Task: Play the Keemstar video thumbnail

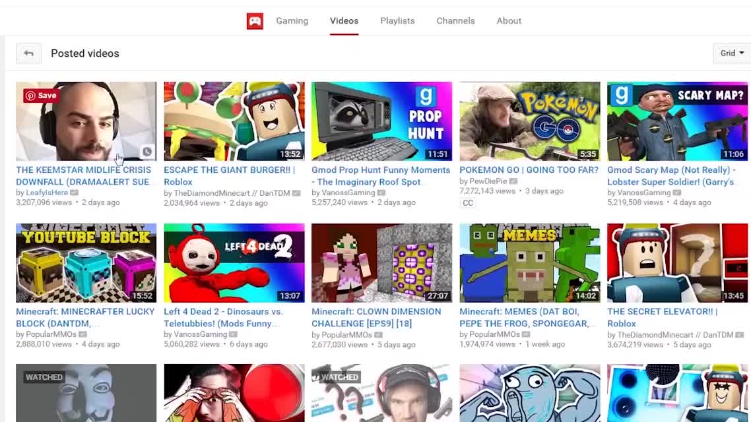Action: (x=86, y=121)
